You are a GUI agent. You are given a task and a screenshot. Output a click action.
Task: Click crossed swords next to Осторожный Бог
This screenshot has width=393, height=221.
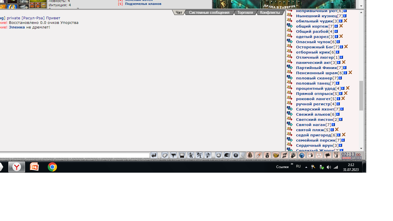pyautogui.click(x=346, y=47)
